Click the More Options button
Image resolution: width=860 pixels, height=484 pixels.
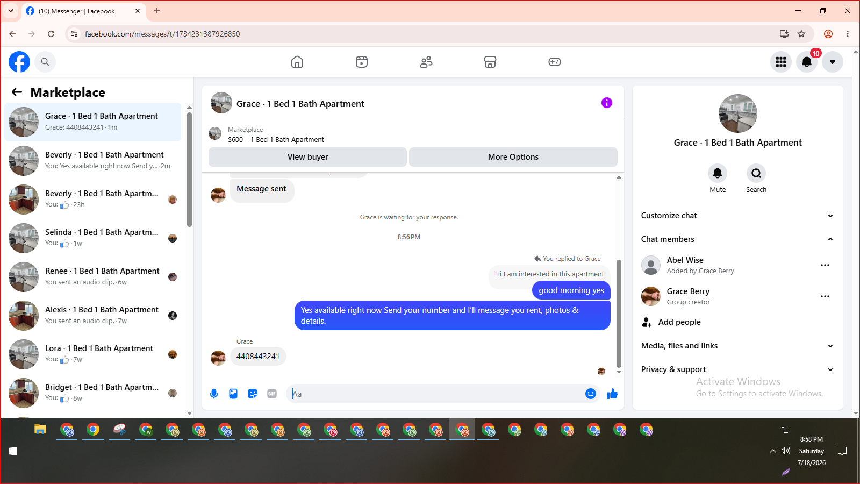(x=513, y=157)
